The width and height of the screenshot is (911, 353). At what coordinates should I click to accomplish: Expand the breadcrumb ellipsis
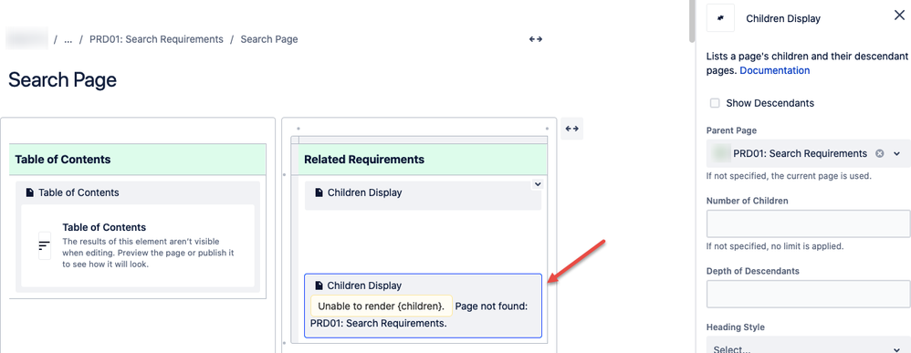click(x=68, y=39)
